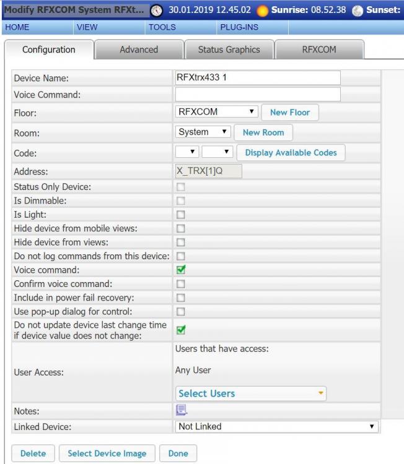The image size is (404, 464).
Task: Click the Device Name text field
Action: pos(258,77)
